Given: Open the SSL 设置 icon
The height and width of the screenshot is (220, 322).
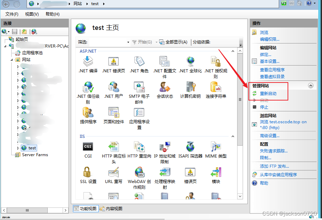Looking at the screenshot, I should click(x=88, y=173).
